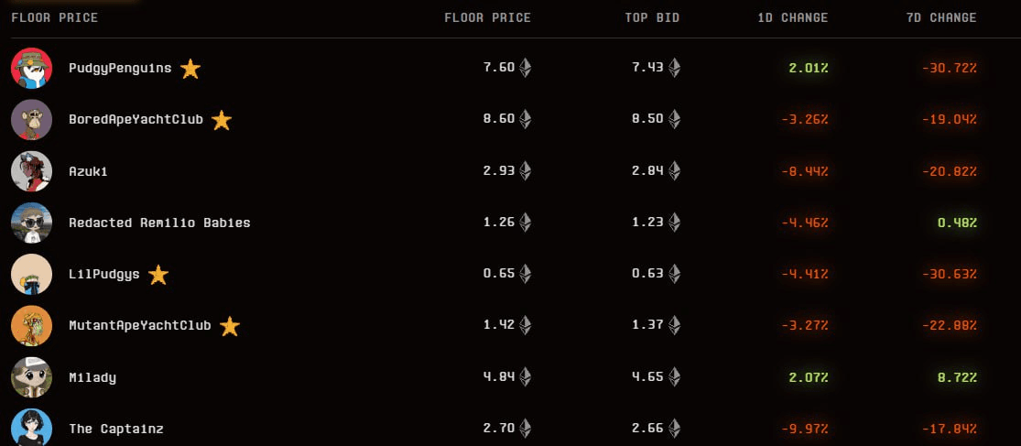
Task: Sort by the FLOOR PRICE column header
Action: (x=488, y=17)
